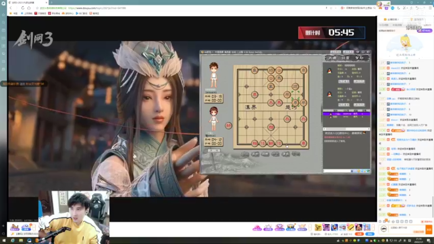Click the browser back arrow
434x244 pixels.
pyautogui.click(x=11, y=8)
